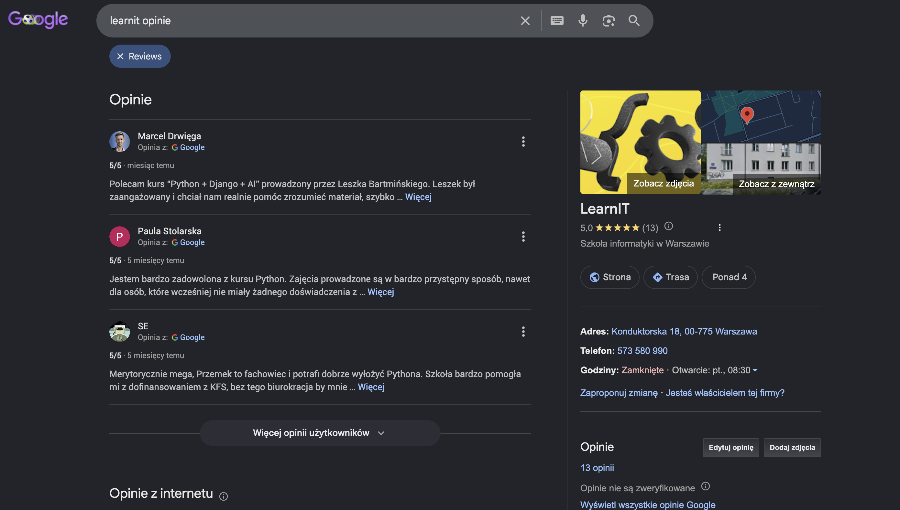The image size is (900, 510).
Task: Open Paula Stolarska's P avatar
Action: pos(120,237)
